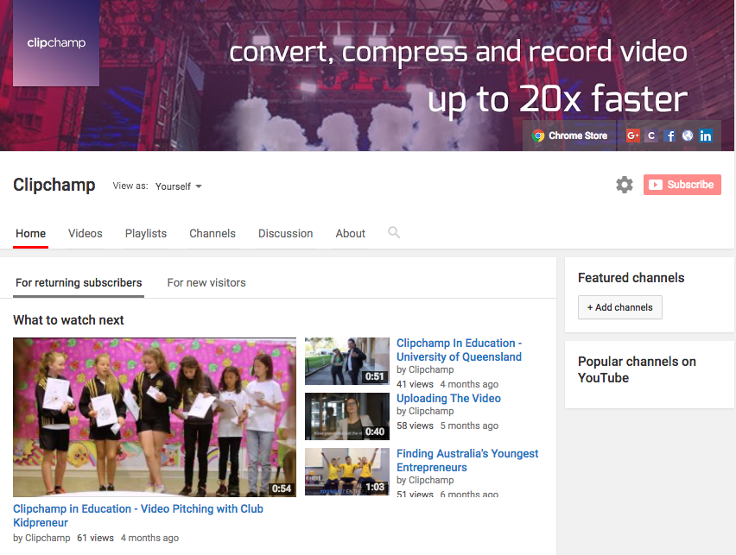The image size is (736, 555).
Task: Click 'Finding Australia's Youngest Entrepreneurs' title link
Action: [467, 461]
